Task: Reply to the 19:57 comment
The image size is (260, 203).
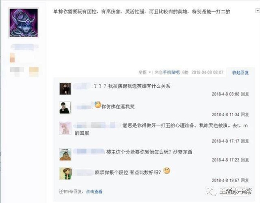Action: (245, 180)
